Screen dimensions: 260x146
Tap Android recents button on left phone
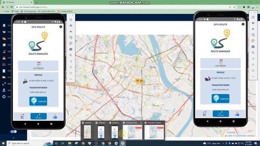tap(51, 124)
